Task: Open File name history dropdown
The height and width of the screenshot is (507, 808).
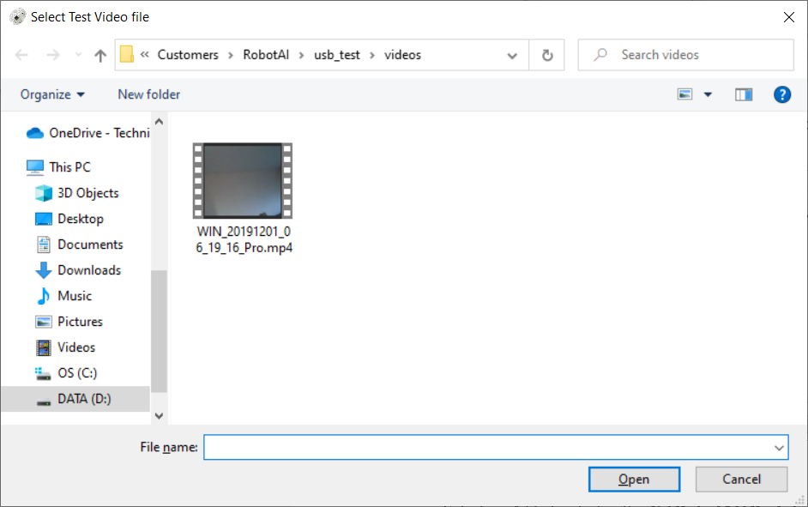Action: (779, 448)
